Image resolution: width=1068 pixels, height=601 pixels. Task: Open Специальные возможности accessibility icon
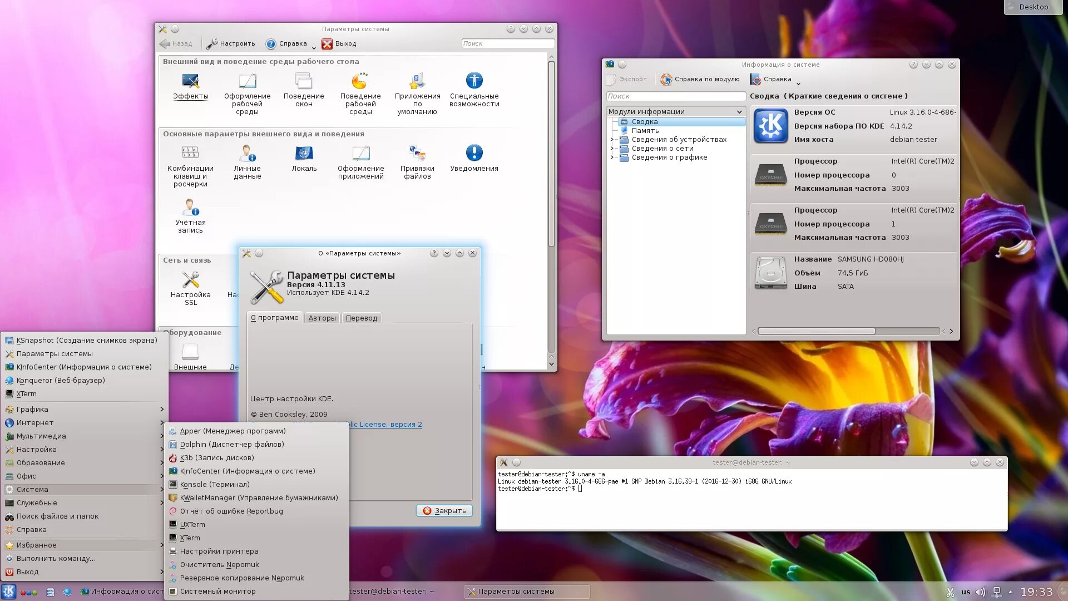[474, 82]
